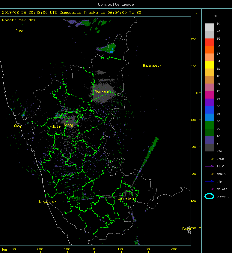The image size is (232, 253).
Task: Click the red 65 dBZ swatch
Action: point(209,42)
